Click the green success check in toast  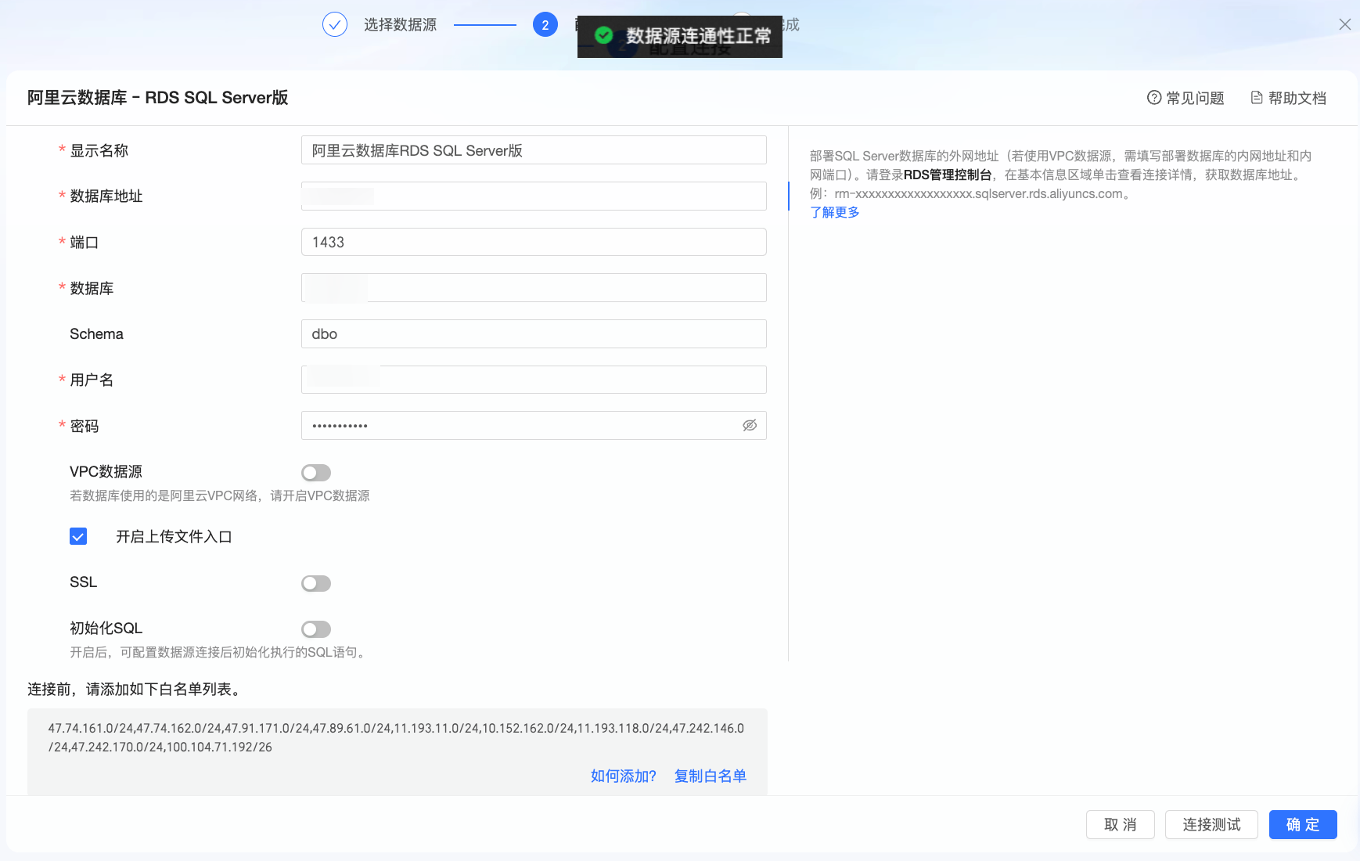coord(603,35)
